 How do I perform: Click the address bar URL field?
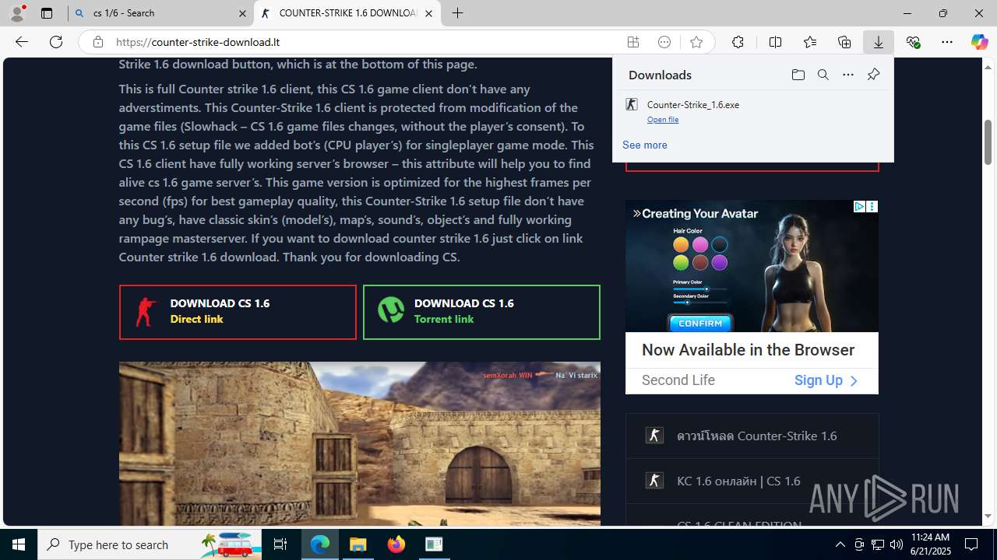[x=366, y=42]
